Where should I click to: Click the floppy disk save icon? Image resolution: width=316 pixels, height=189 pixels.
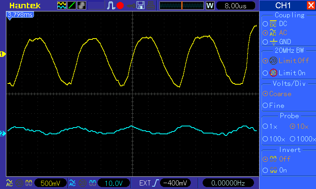pyautogui.click(x=141, y=5)
